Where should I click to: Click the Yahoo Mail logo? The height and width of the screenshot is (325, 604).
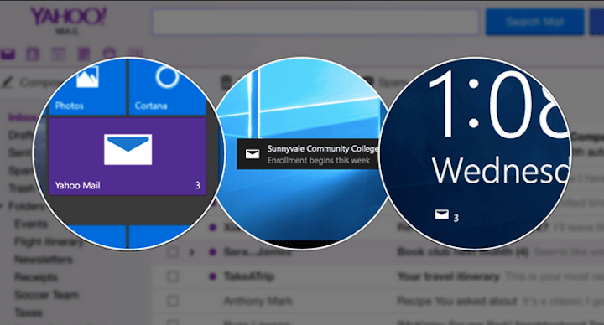pyautogui.click(x=68, y=21)
